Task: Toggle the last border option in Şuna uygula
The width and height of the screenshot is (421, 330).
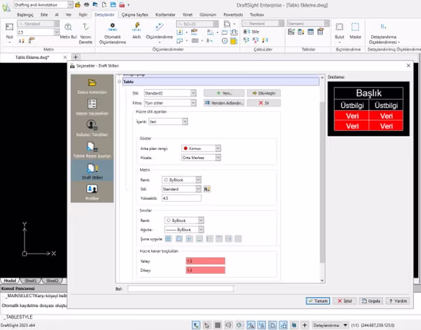Action: 238,238
